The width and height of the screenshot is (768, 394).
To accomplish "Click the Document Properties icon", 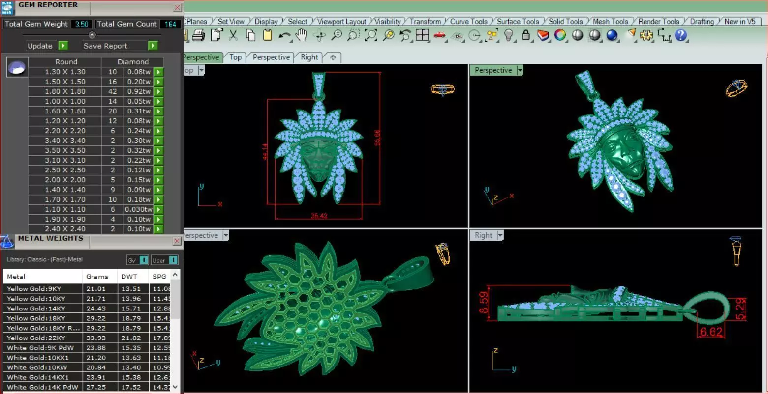I will pos(216,35).
